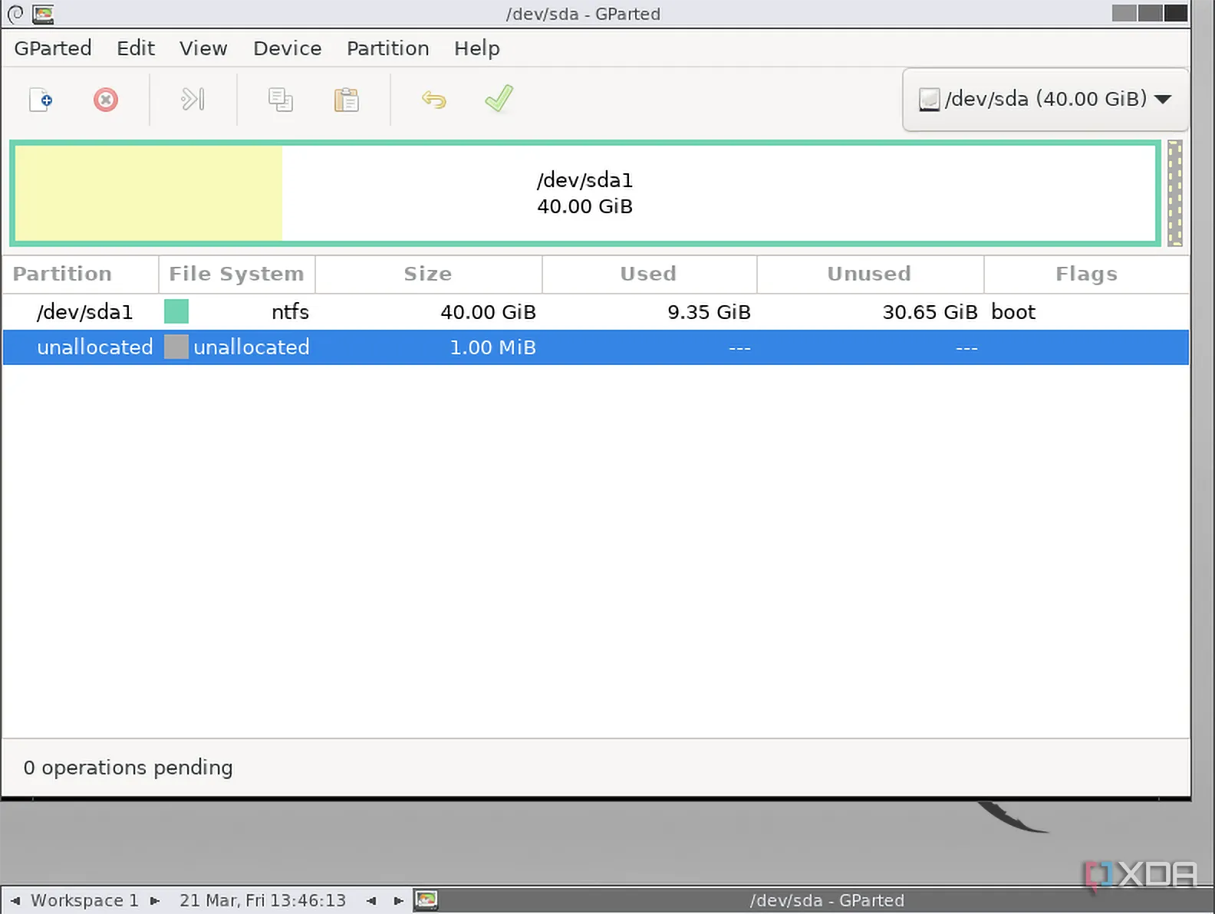Click the yellow used-space area of the sda1 graphic

pyautogui.click(x=149, y=193)
